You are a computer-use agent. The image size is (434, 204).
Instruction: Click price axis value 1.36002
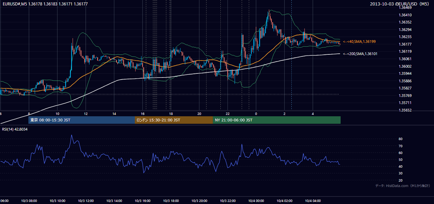(405, 66)
